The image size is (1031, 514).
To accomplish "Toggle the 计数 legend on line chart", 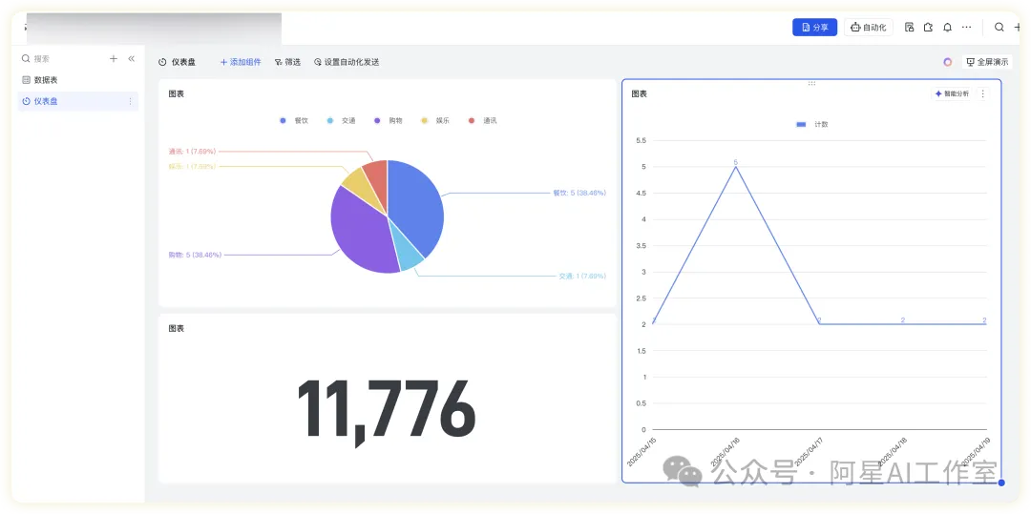I will 812,125.
